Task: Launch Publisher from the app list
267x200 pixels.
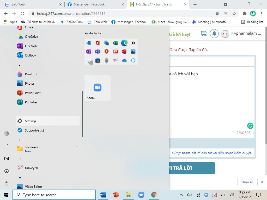Action: 48,102
